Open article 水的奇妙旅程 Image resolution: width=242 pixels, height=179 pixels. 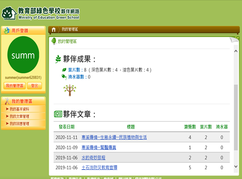tap(93, 157)
